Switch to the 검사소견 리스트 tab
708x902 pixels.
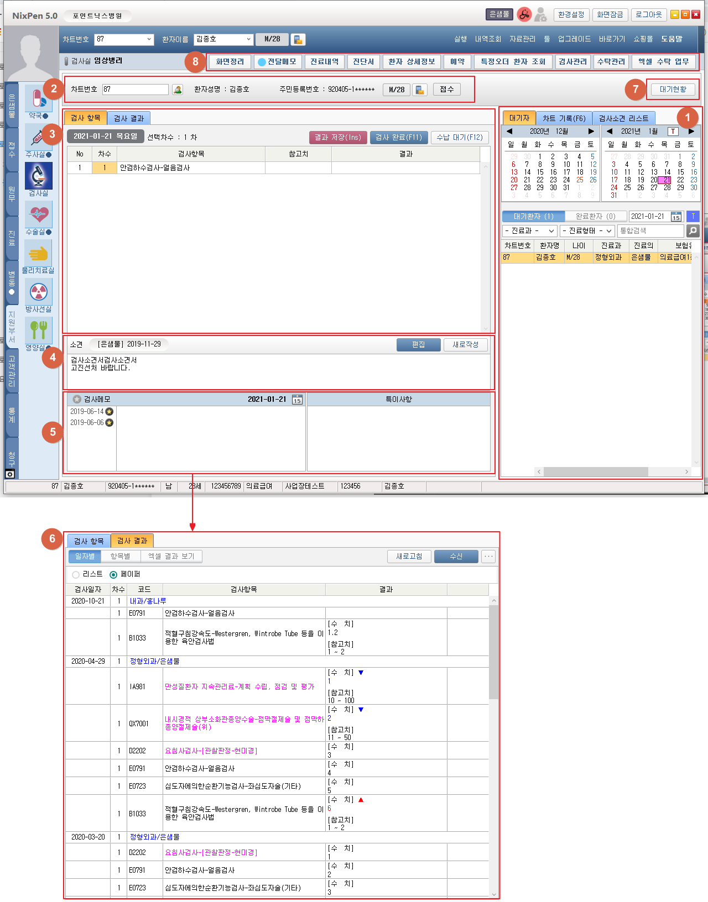pyautogui.click(x=623, y=118)
